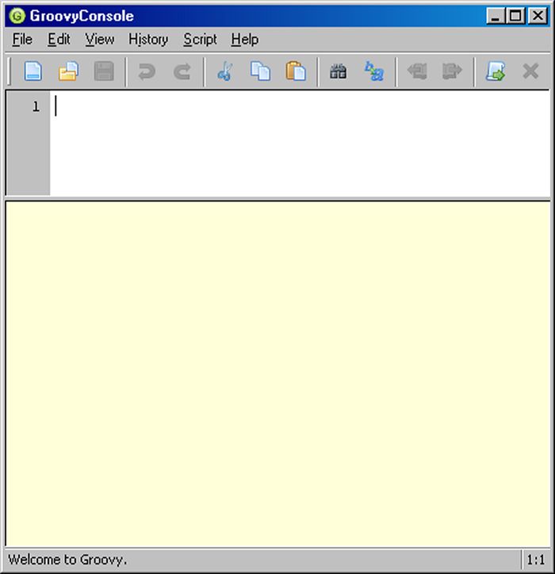This screenshot has height=574, width=555.
Task: Open the Edit menu
Action: point(59,39)
